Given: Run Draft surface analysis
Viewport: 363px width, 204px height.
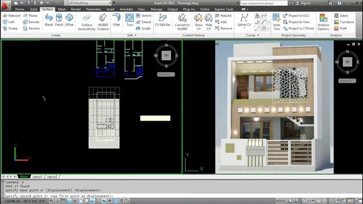Looking at the screenshot, I should point(340,28).
